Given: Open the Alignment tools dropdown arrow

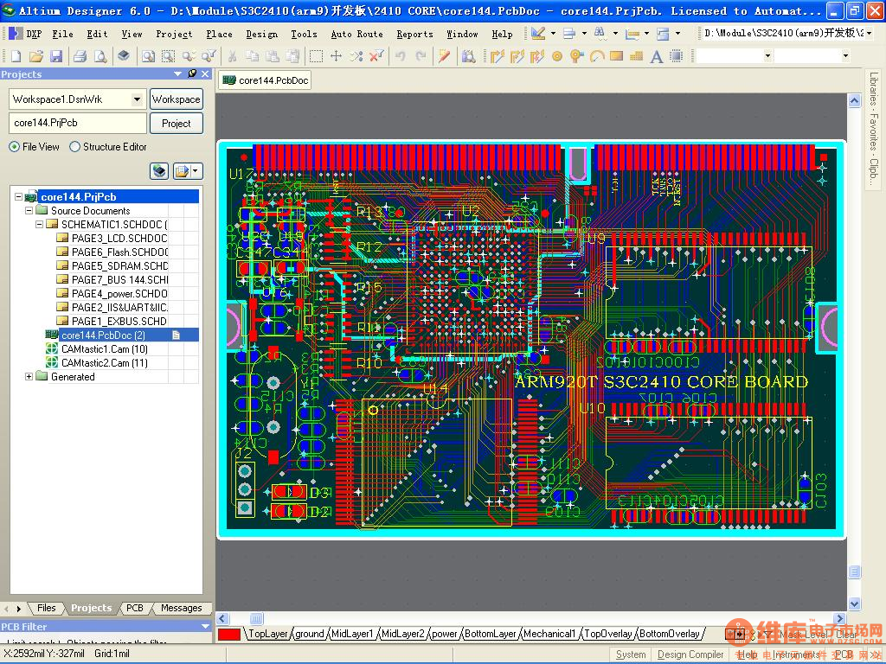Looking at the screenshot, I should tap(584, 34).
